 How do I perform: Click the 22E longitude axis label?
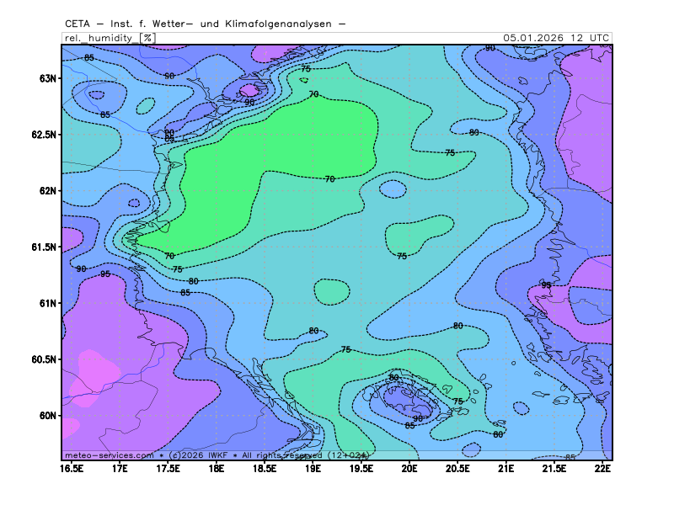[x=602, y=467]
